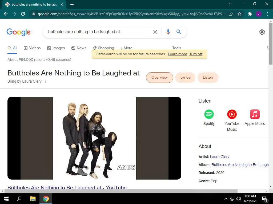273x204 pixels.
Task: Click the horizontal scrollbar thumb
Action: 121,191
